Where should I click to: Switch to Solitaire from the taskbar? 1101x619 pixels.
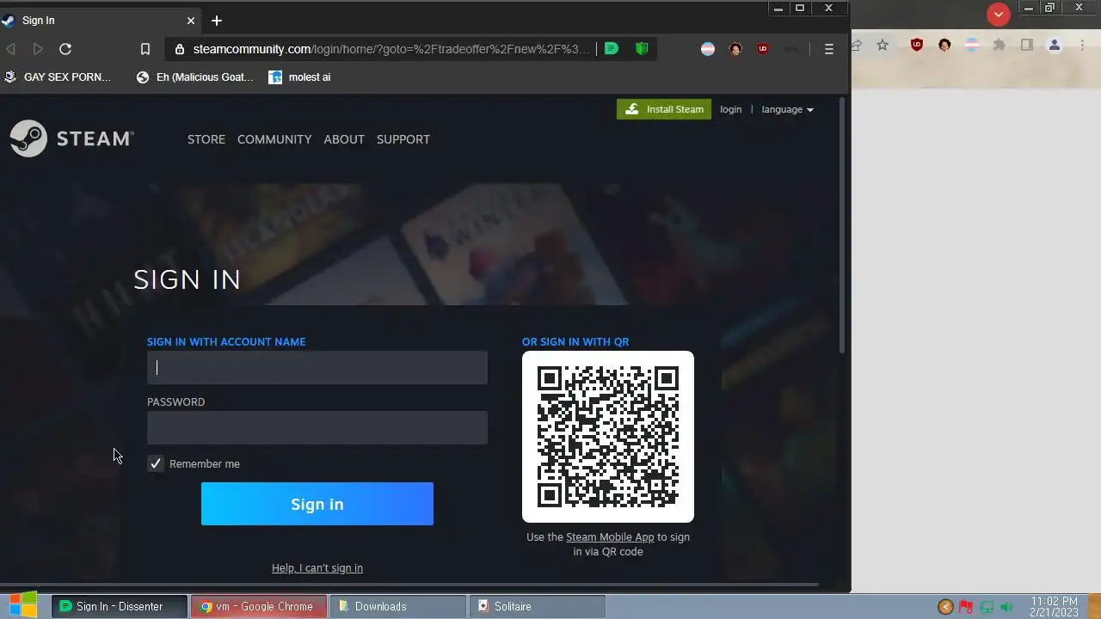pos(538,606)
